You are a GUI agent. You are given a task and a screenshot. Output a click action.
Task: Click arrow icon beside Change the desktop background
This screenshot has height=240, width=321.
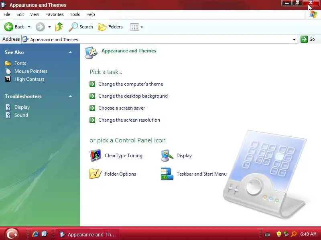[92, 96]
